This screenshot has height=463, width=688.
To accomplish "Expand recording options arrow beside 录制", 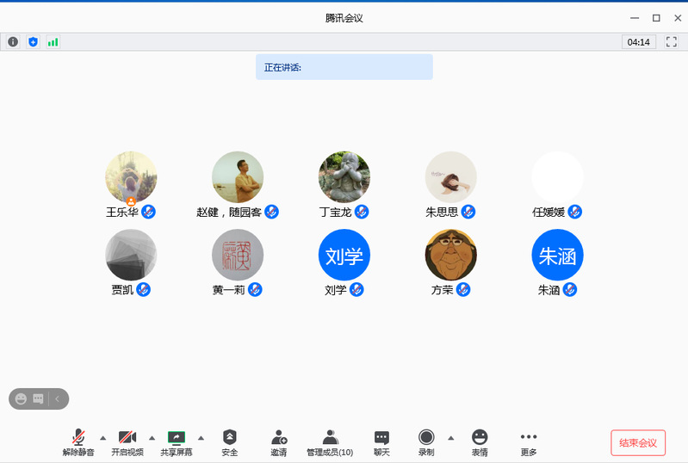I will point(450,437).
